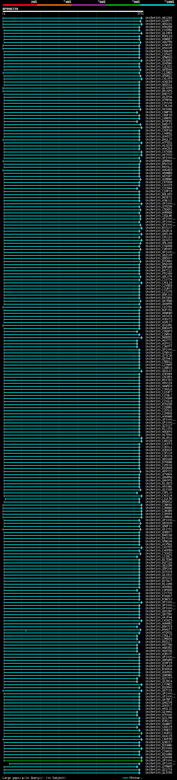Select the UniRef100_C0ZH56 label
The width and height of the screenshot is (177, 780).
[x=159, y=30]
